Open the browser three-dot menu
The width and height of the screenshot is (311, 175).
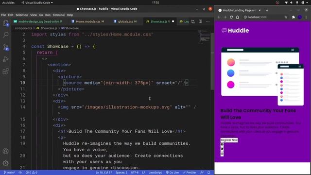[x=306, y=17]
